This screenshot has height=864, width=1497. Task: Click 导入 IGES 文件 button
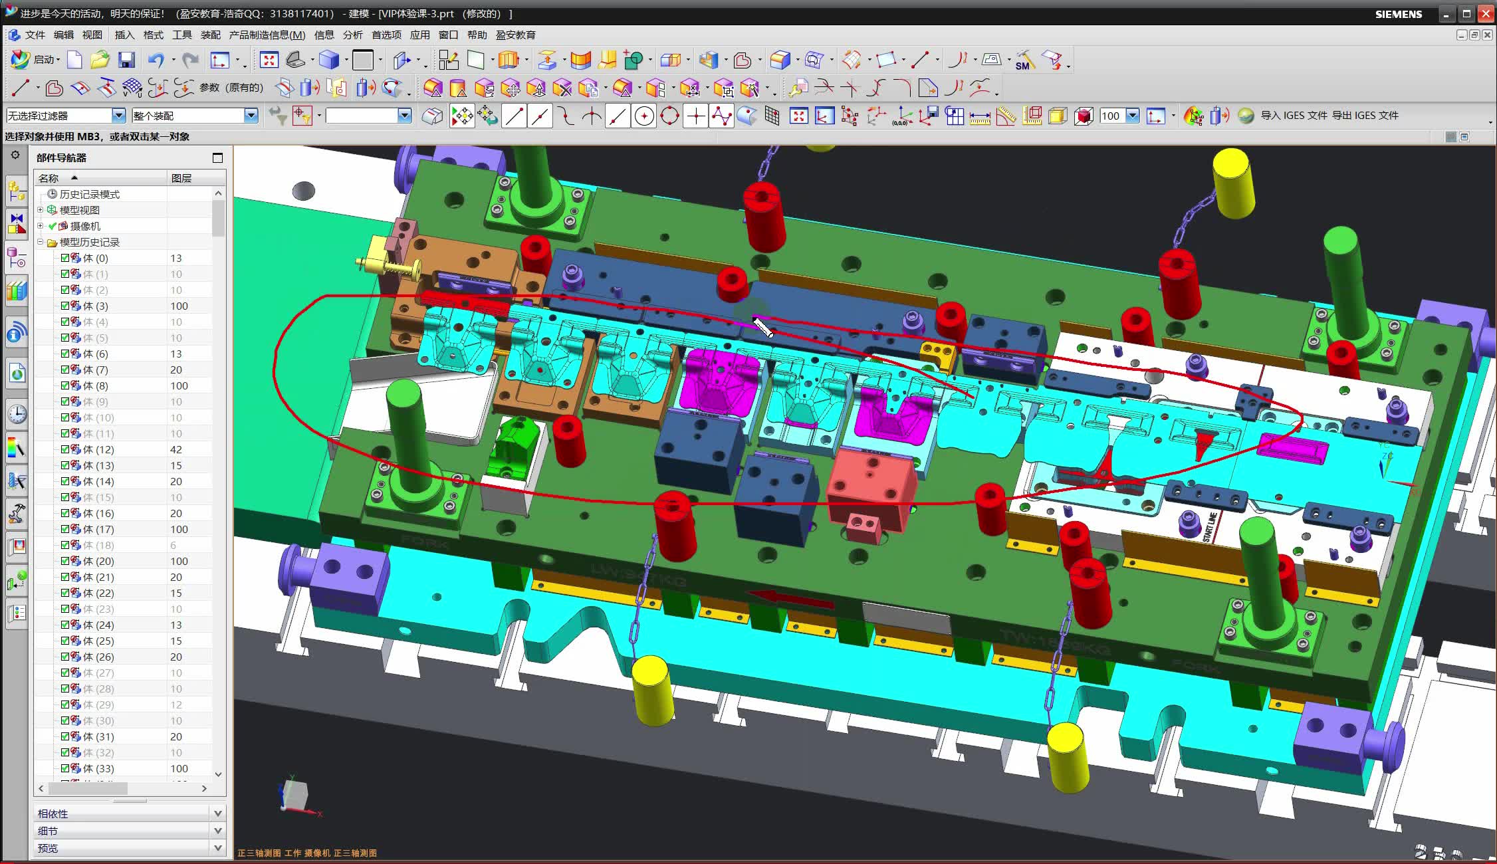click(1294, 116)
